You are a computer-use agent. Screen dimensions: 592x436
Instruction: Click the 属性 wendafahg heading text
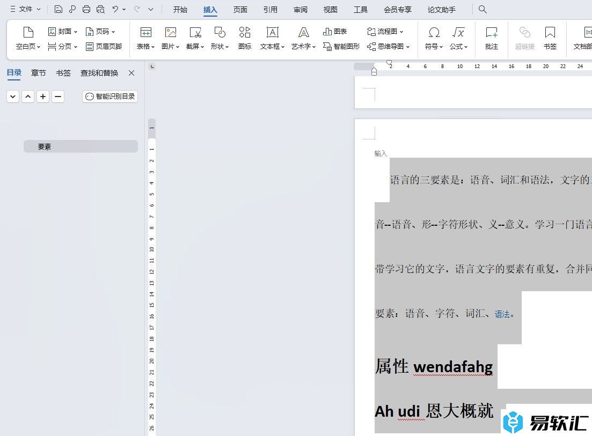434,367
